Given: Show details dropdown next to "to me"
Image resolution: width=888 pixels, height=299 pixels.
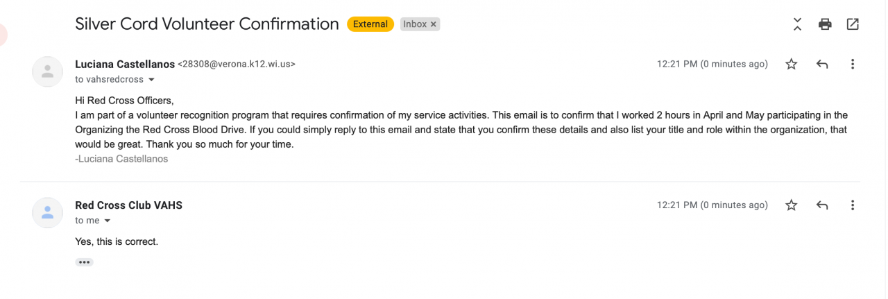Looking at the screenshot, I should tap(108, 221).
